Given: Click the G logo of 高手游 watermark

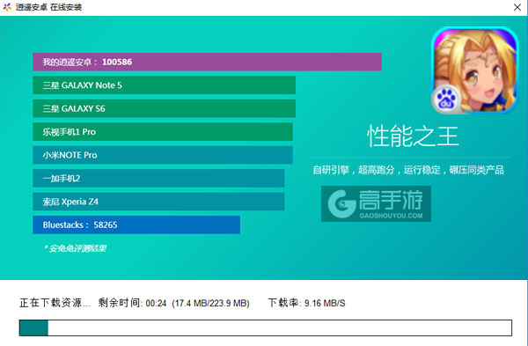Looking at the screenshot, I should (341, 203).
